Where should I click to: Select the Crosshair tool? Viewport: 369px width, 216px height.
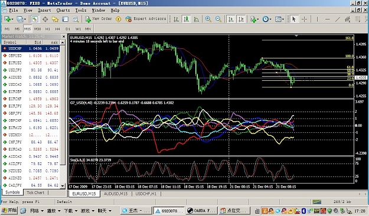[304, 19]
